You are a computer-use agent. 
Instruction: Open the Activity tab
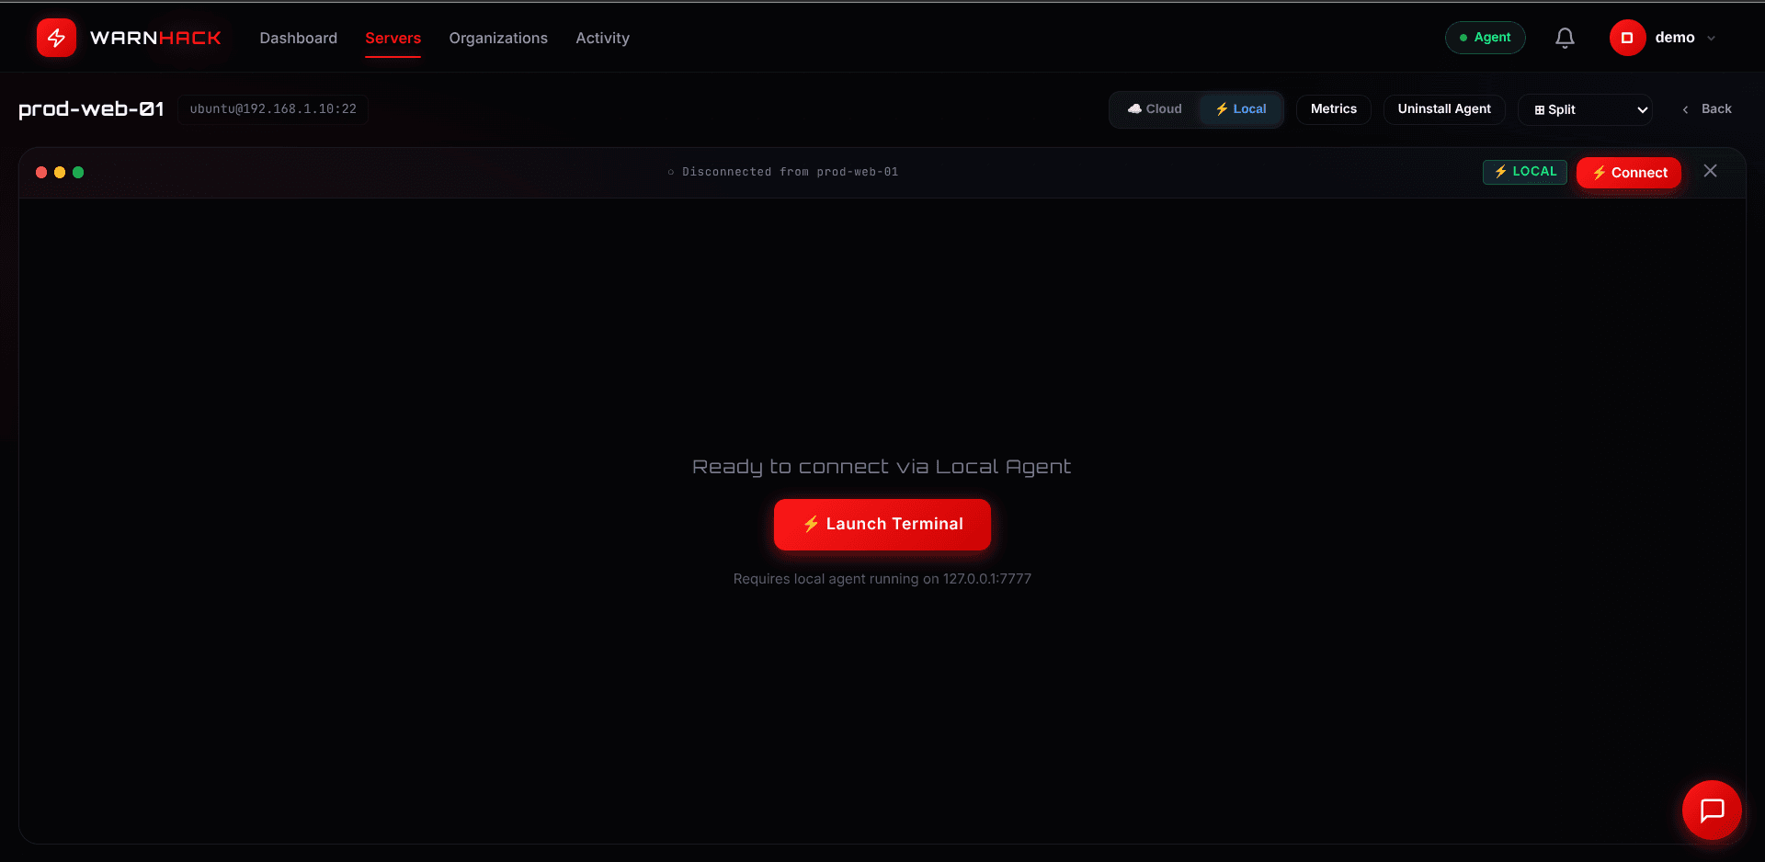602,38
